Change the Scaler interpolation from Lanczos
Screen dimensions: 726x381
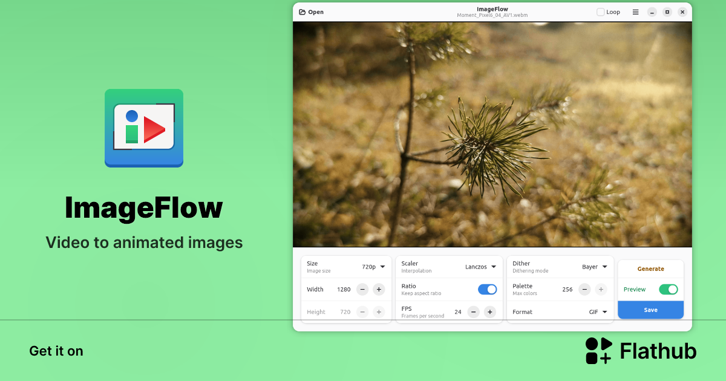pyautogui.click(x=480, y=266)
